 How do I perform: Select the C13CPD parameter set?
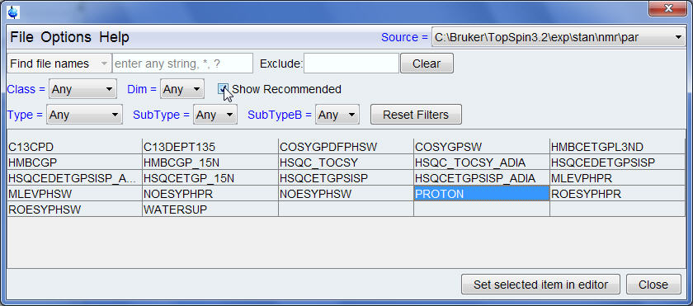click(x=75, y=147)
